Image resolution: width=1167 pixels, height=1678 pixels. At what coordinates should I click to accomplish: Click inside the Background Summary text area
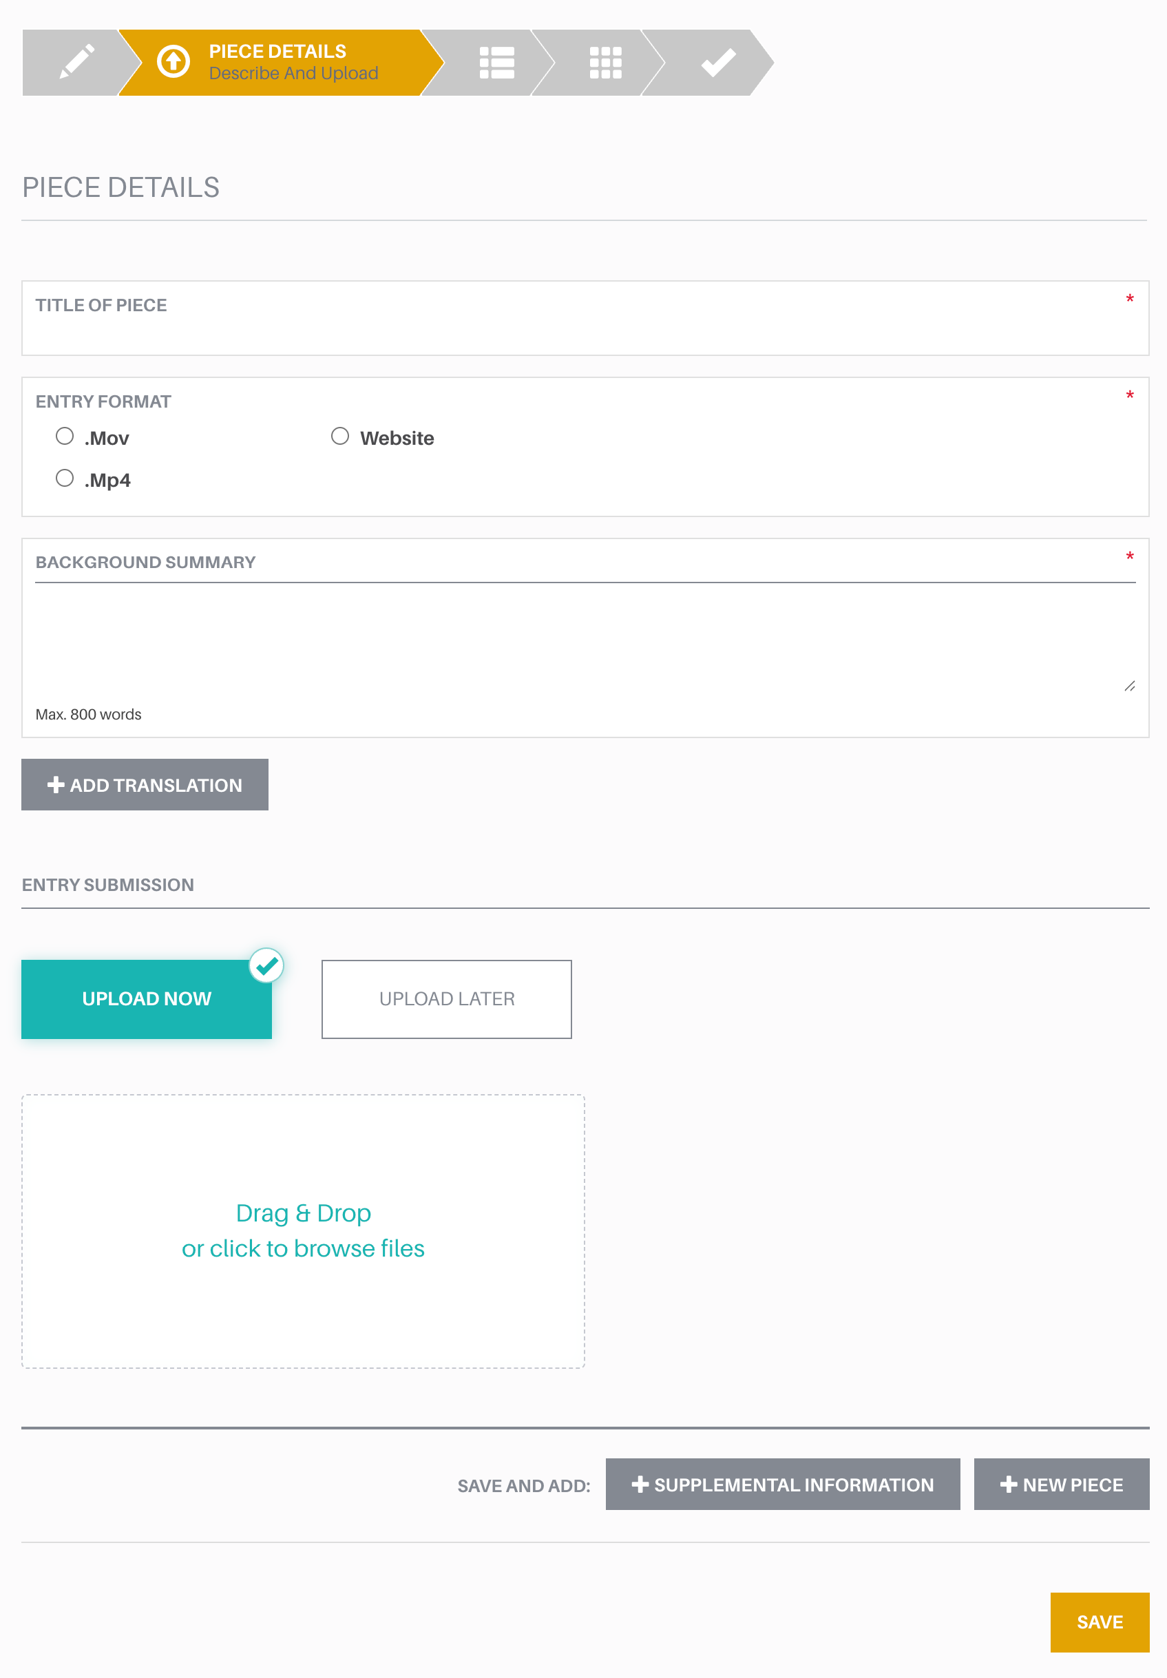pos(585,638)
